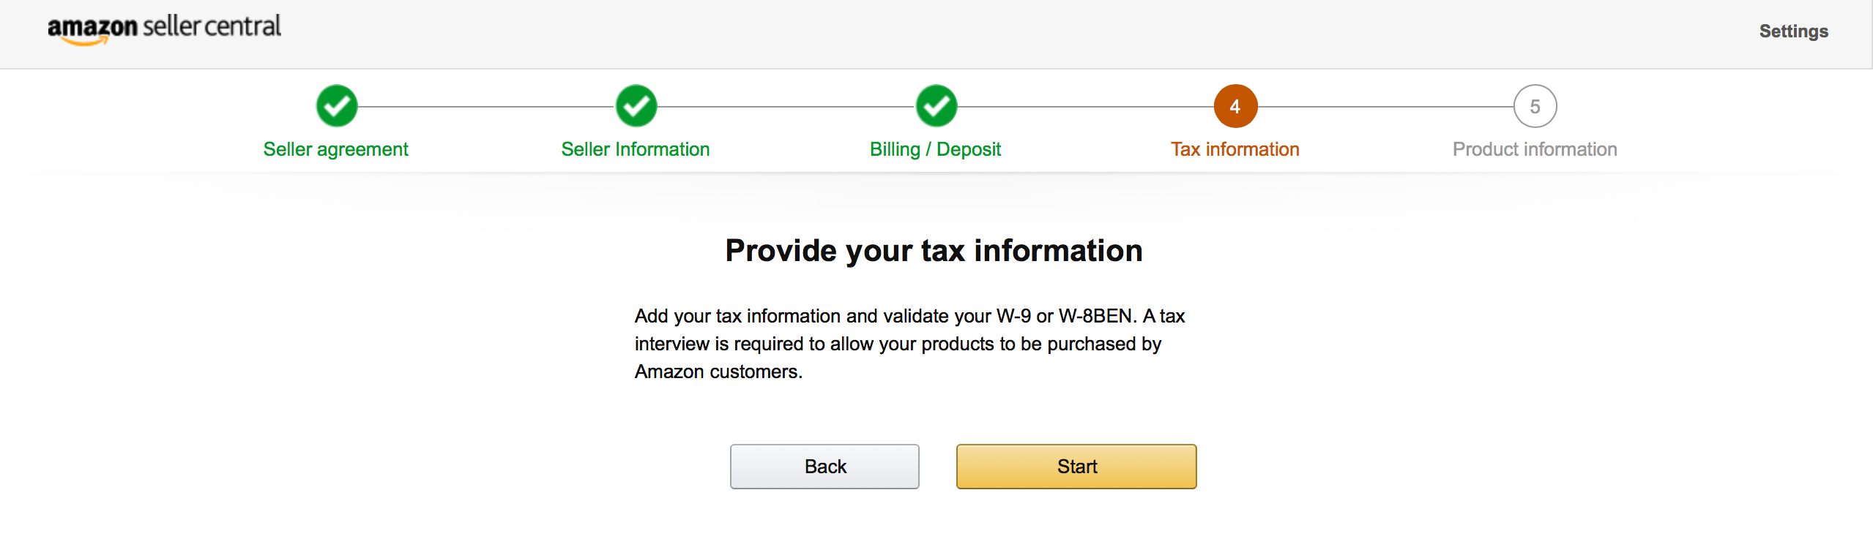
Task: Click the green checkmark above Billing / Deposit
Action: pyautogui.click(x=936, y=106)
